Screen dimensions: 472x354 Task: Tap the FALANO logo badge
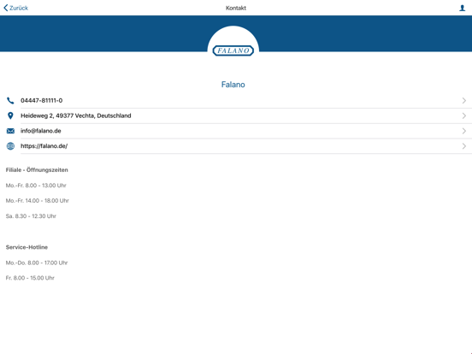click(233, 50)
